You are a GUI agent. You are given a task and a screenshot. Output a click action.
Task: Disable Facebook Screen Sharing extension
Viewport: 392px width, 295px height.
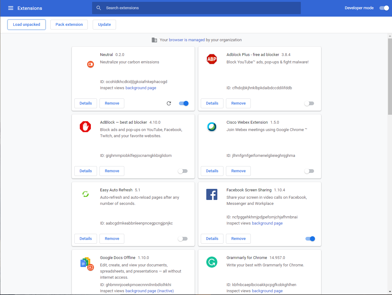coord(310,239)
